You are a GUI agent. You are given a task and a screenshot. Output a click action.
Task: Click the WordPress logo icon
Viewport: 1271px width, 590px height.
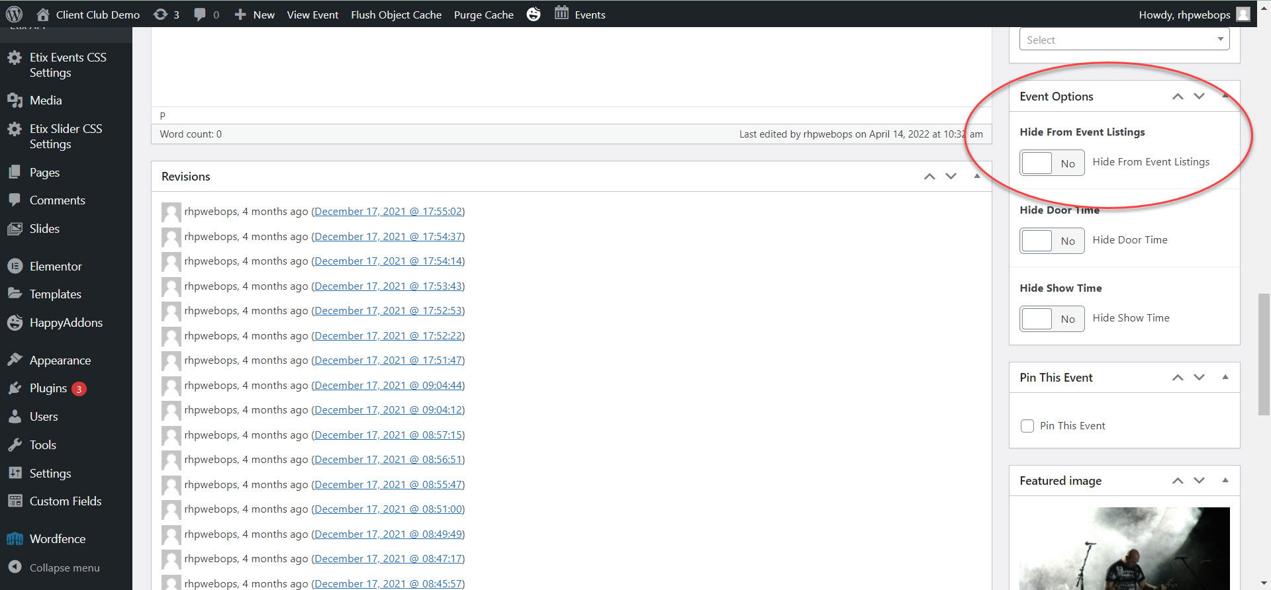14,14
